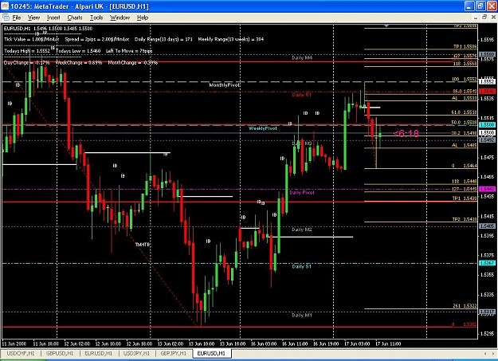
Task: Open the View menu
Action: (33, 18)
